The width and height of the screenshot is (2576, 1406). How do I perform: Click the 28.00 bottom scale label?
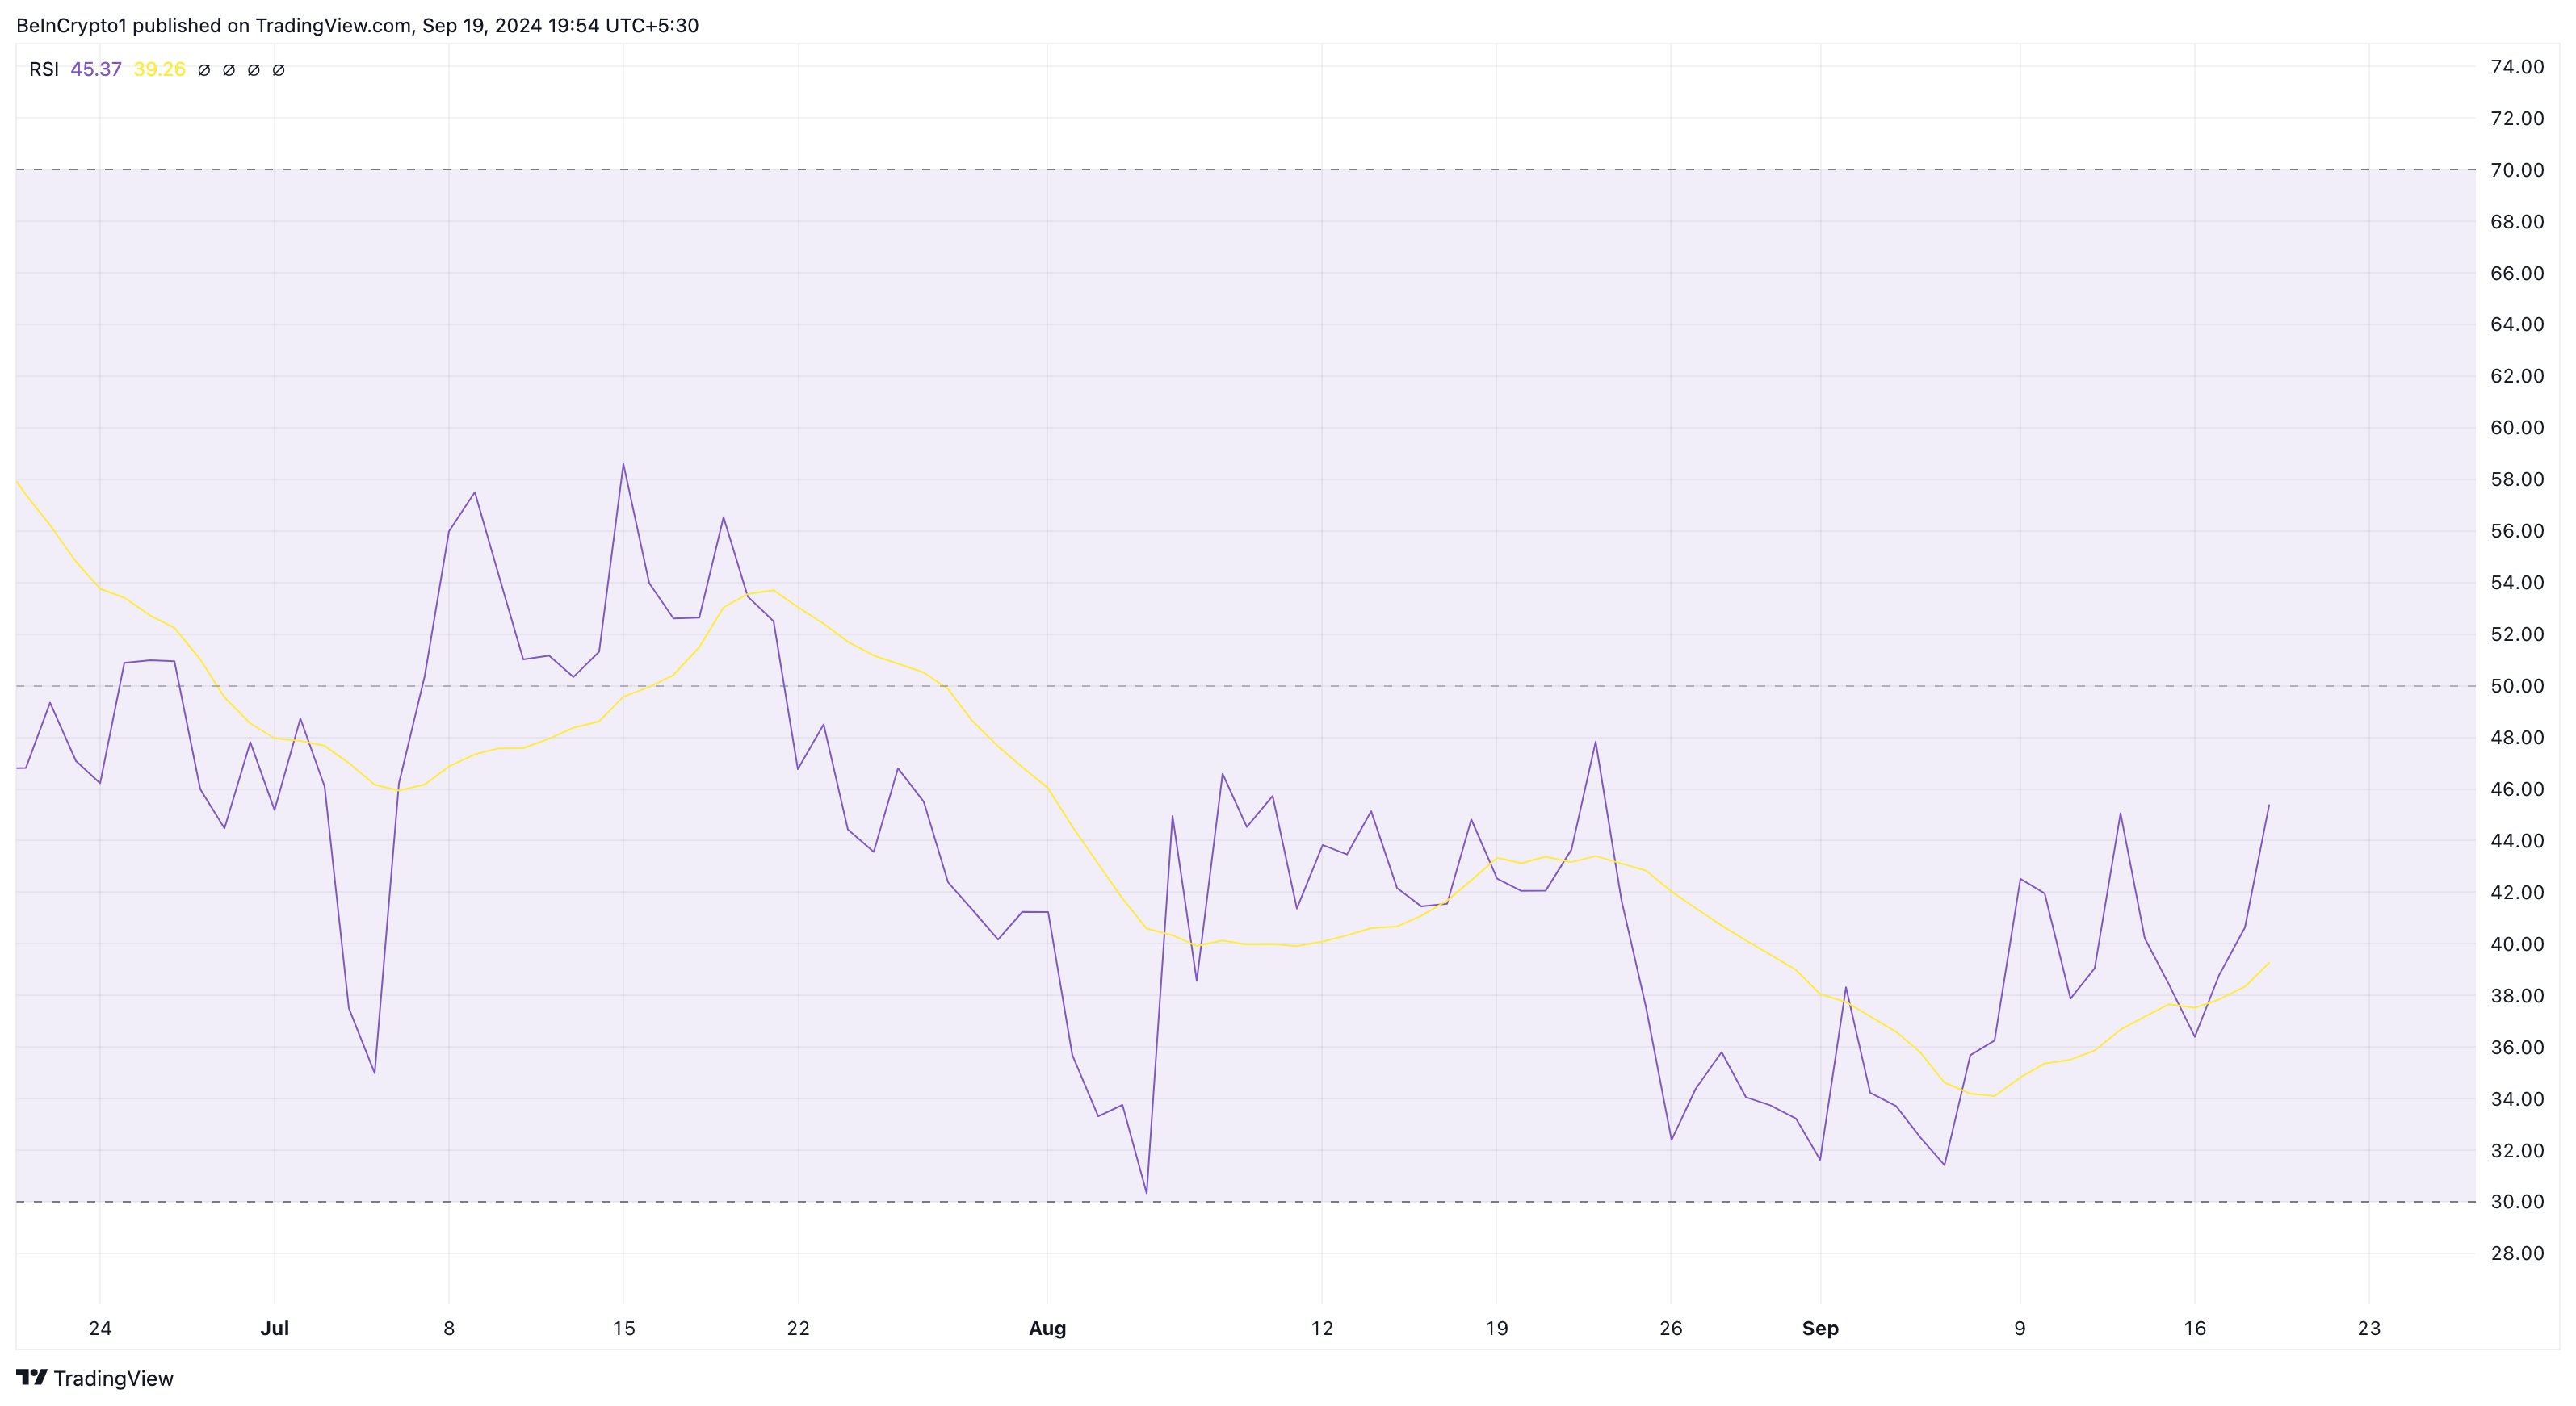[2516, 1253]
